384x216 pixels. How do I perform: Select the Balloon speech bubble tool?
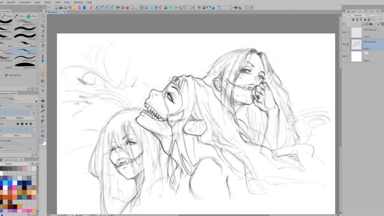point(43,126)
